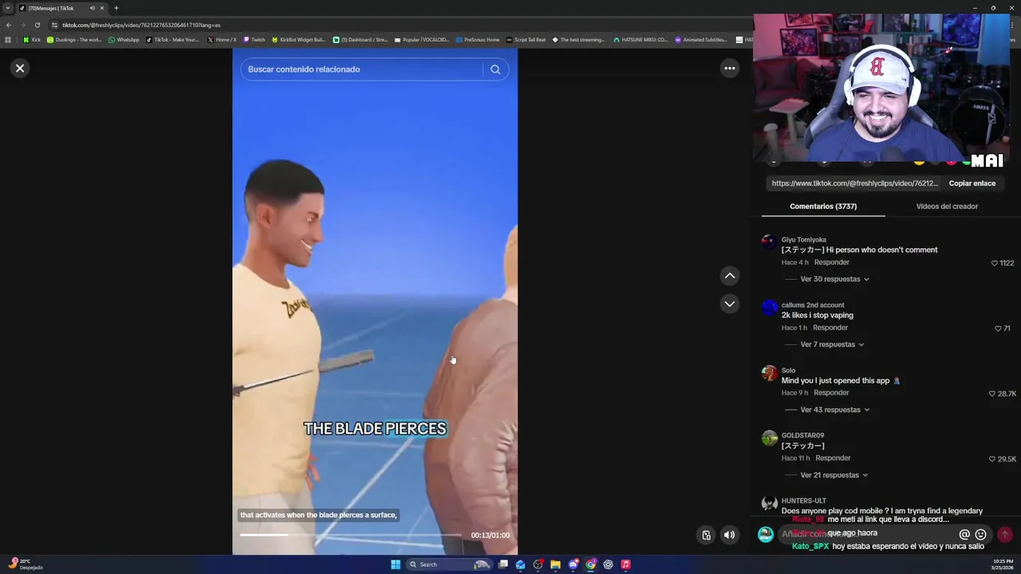The height and width of the screenshot is (574, 1021).
Task: Click the TikTok video to pause playback
Action: pos(375,303)
